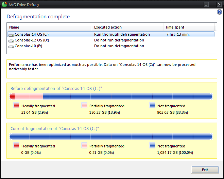Click red Heavily fragmented swatch in Current section
This screenshot has width=224, height=179.
pos(16,145)
